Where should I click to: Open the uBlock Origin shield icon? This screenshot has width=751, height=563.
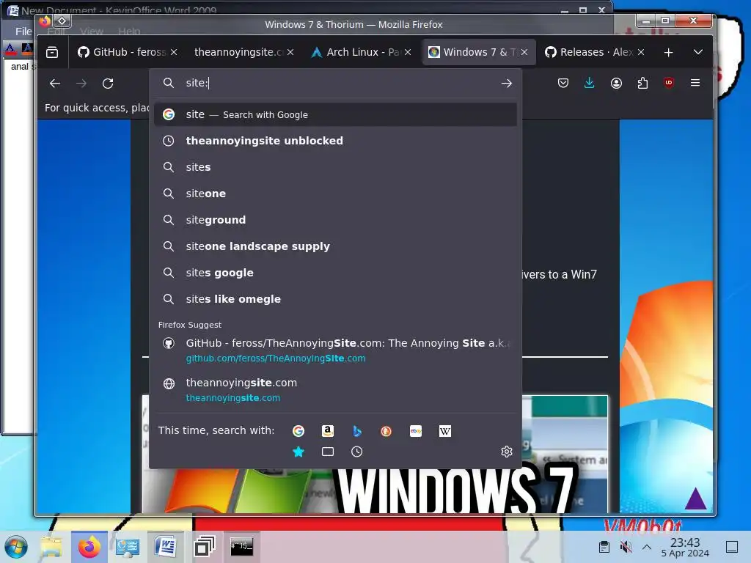click(x=669, y=83)
